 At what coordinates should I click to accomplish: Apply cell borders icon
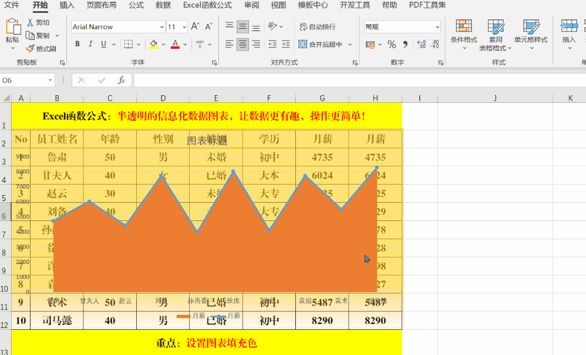click(129, 44)
